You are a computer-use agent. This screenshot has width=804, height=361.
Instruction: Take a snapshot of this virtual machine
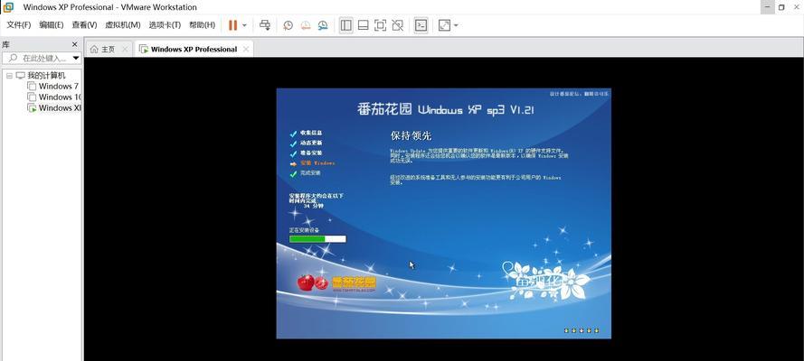tap(288, 25)
